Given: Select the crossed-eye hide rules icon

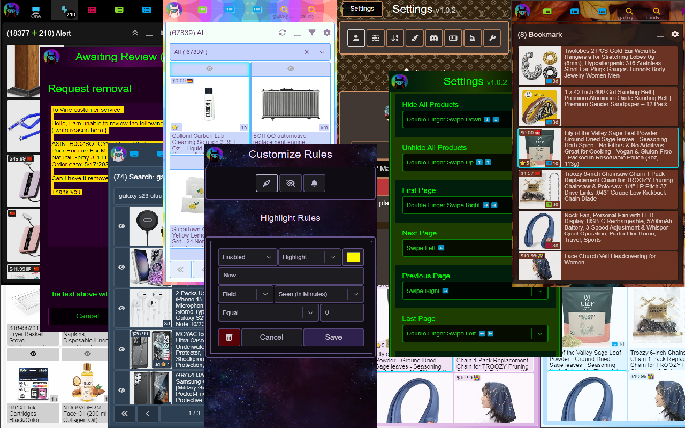Looking at the screenshot, I should (291, 184).
